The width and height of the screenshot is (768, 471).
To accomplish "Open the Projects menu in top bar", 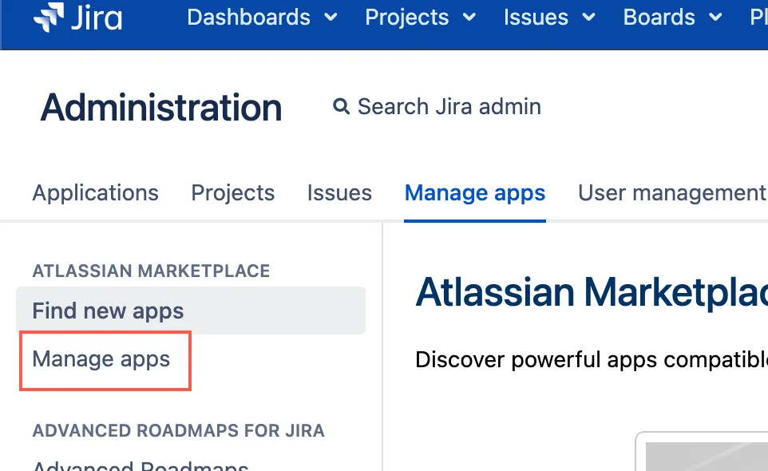I will [x=406, y=17].
